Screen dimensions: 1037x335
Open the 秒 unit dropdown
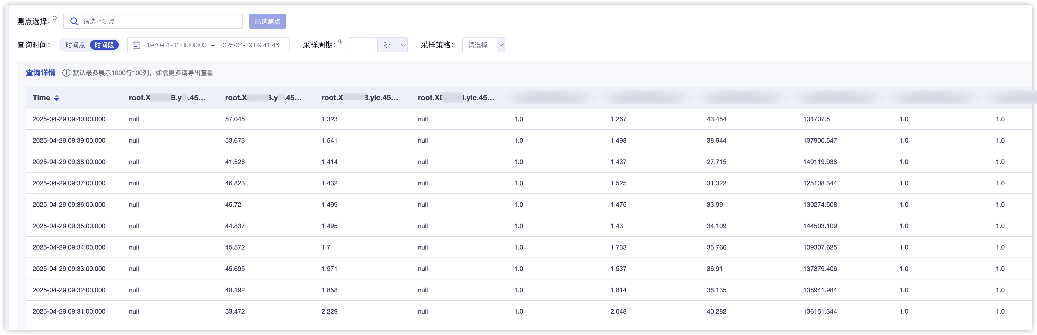[x=392, y=45]
